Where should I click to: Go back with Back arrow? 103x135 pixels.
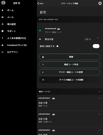click(x=40, y=3)
